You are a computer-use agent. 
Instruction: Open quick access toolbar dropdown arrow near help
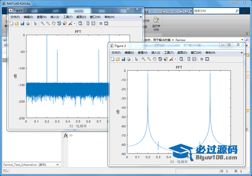[191, 11]
